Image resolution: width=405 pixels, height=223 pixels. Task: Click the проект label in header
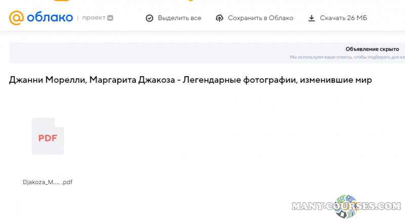[x=94, y=18]
